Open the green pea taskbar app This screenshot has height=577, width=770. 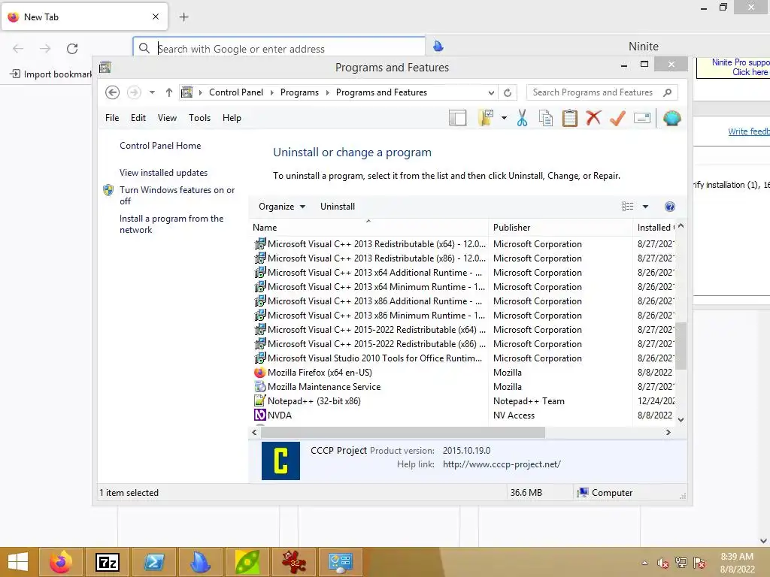(x=247, y=562)
